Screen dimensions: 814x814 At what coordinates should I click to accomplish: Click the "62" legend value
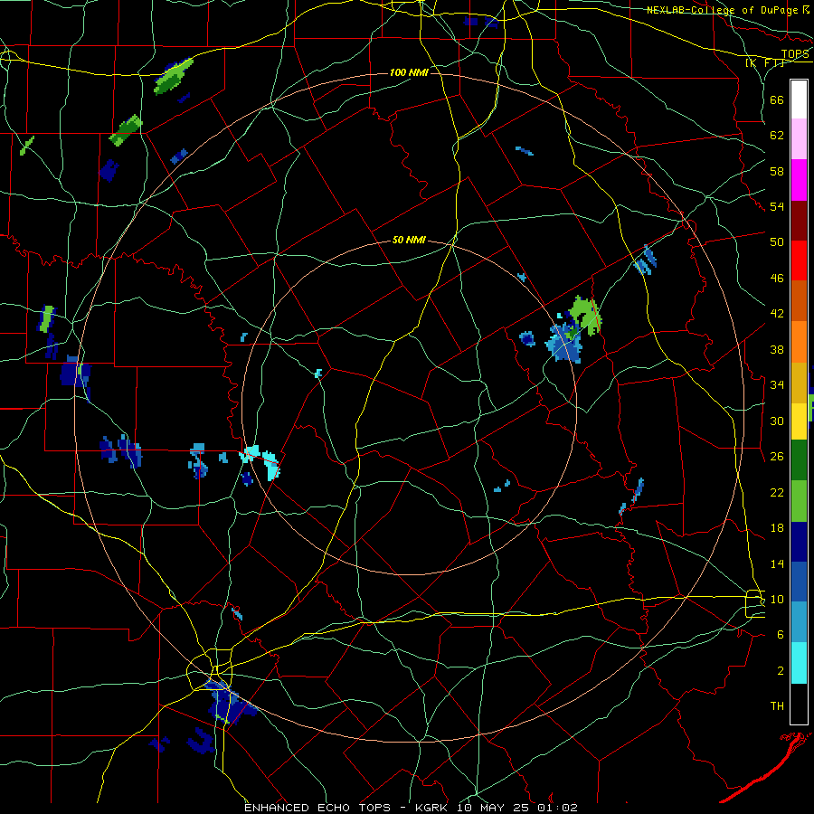click(777, 136)
